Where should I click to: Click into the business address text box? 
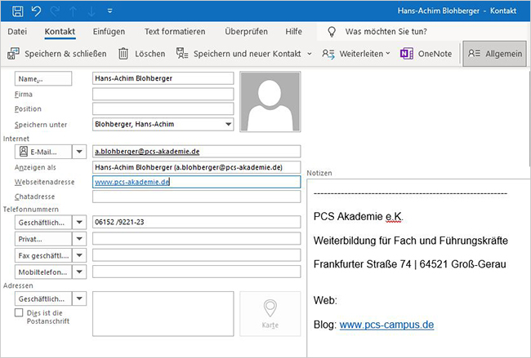(x=163, y=314)
